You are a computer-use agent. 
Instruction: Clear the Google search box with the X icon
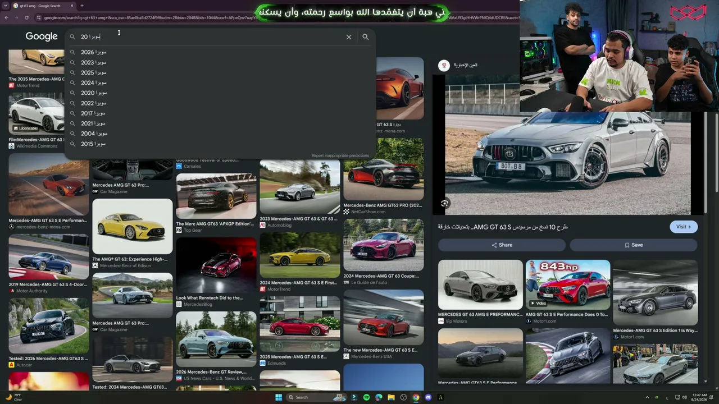(349, 37)
